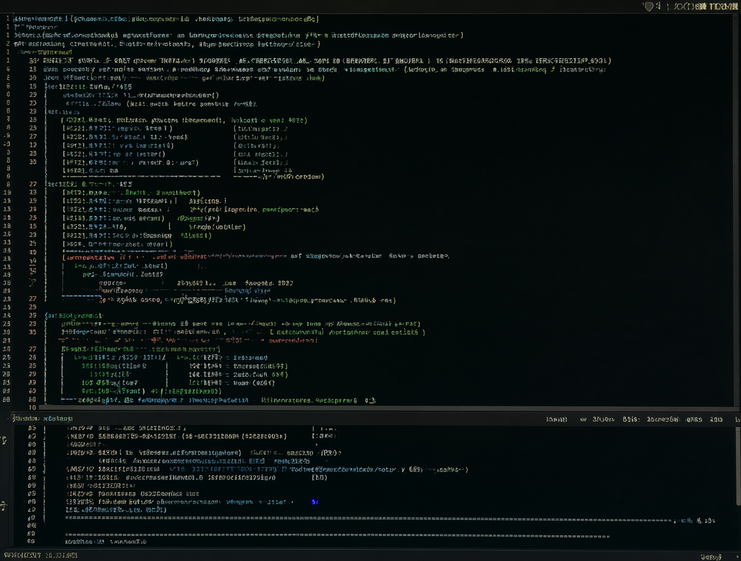Click the lower gutter icon beside the lower pane
741x561 pixels.
[3, 506]
